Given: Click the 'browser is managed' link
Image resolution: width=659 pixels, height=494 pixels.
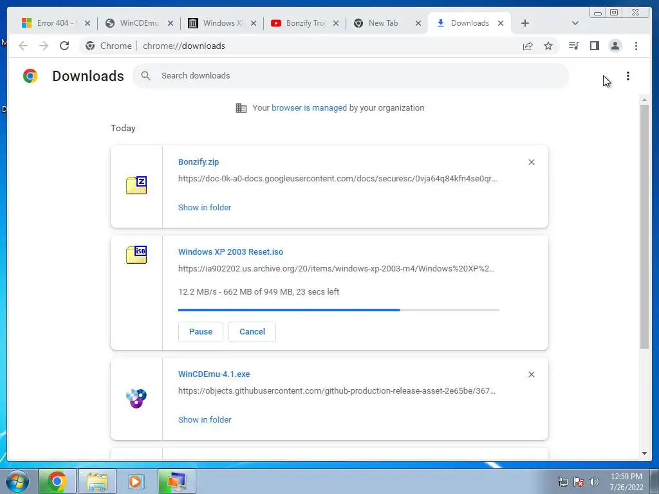Looking at the screenshot, I should (x=309, y=108).
